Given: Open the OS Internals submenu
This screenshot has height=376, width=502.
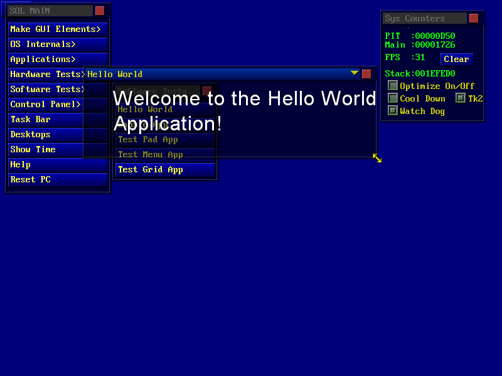Looking at the screenshot, I should 58,44.
